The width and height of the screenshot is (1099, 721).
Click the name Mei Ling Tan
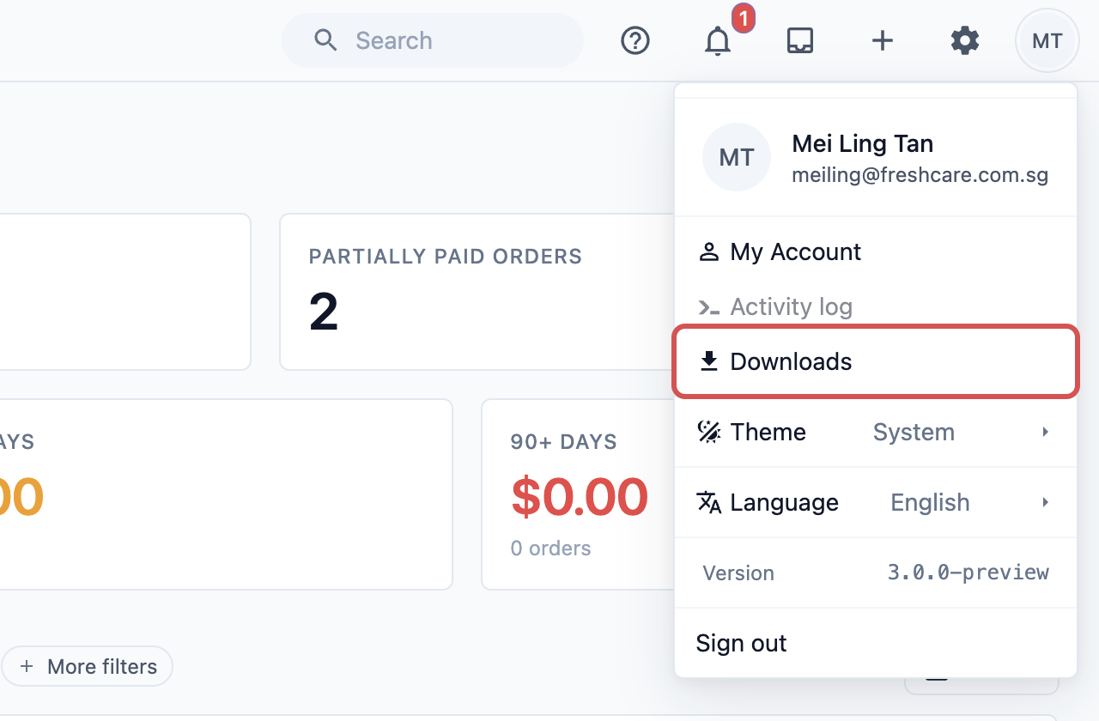click(863, 143)
